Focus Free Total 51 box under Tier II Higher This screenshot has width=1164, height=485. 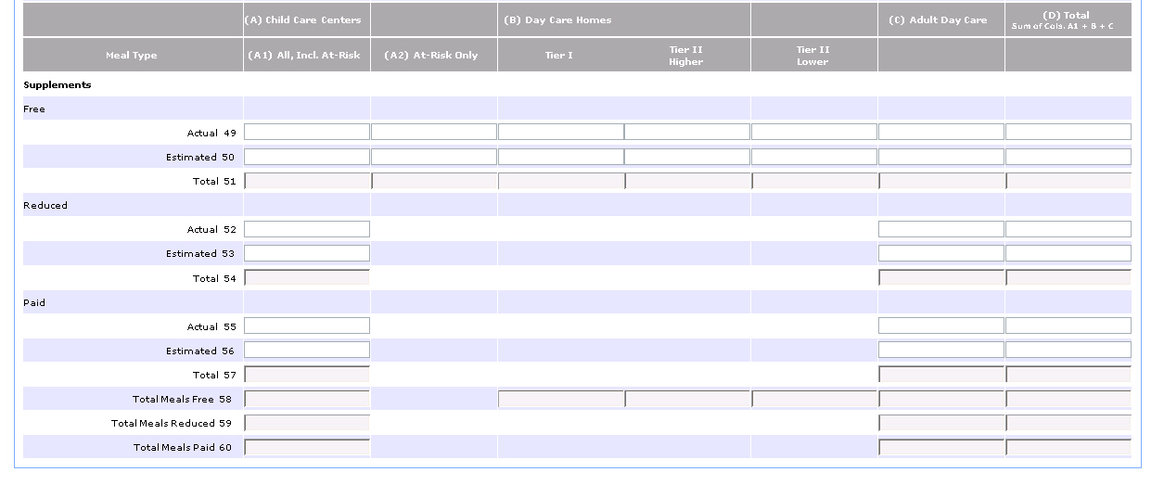[687, 181]
